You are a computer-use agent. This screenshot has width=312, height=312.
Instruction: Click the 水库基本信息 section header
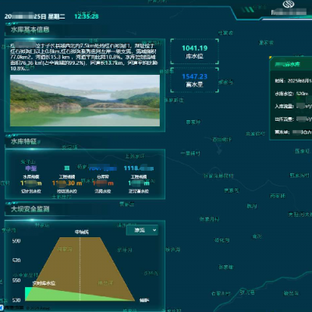(30, 30)
